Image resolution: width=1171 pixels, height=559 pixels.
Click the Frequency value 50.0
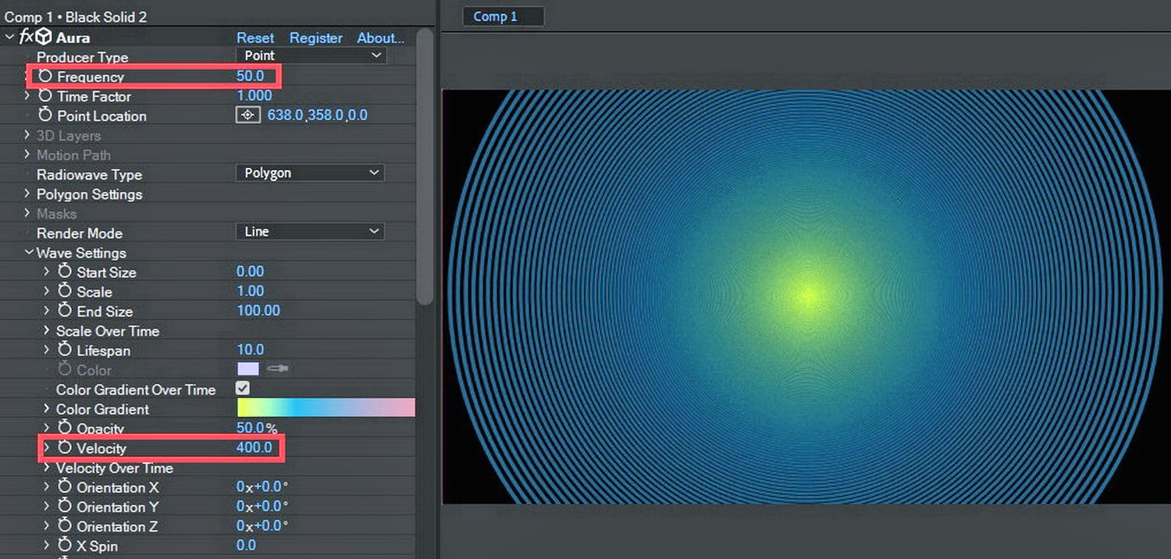[x=251, y=77]
